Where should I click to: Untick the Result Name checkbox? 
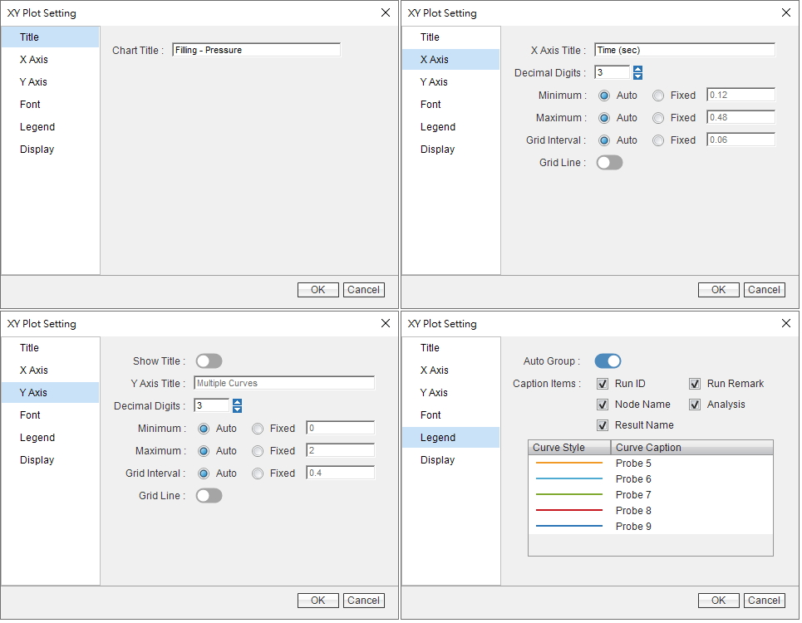click(603, 425)
